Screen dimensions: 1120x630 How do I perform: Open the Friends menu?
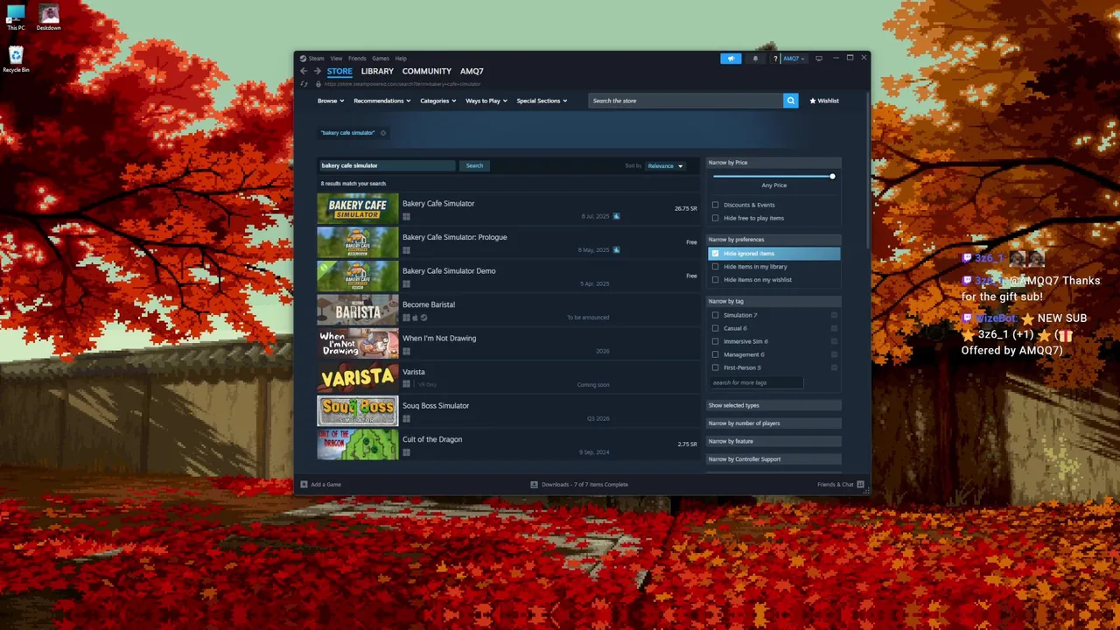[x=357, y=59]
